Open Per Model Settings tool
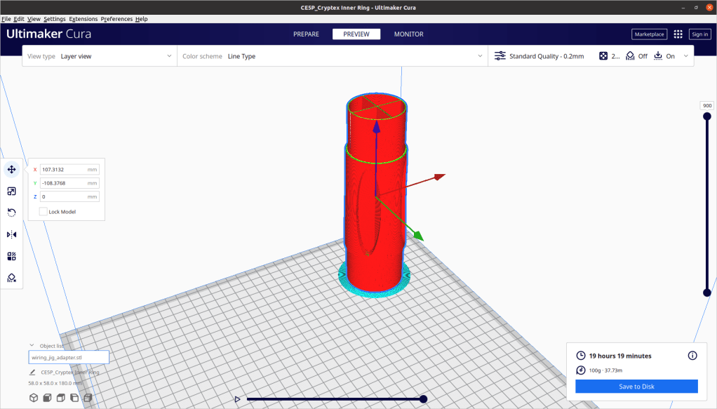The height and width of the screenshot is (409, 717). pyautogui.click(x=12, y=256)
